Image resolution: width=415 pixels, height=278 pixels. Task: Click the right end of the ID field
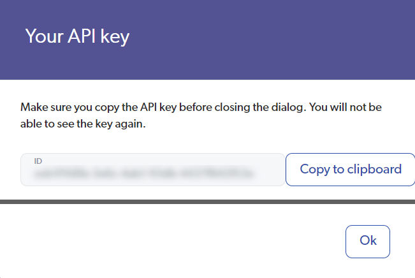(271, 170)
